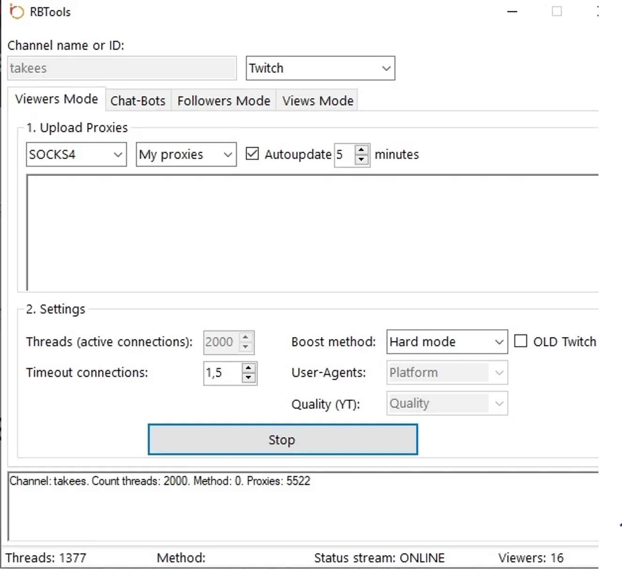The image size is (622, 569).
Task: Click the RBTools app icon in title bar
Action: 16,12
